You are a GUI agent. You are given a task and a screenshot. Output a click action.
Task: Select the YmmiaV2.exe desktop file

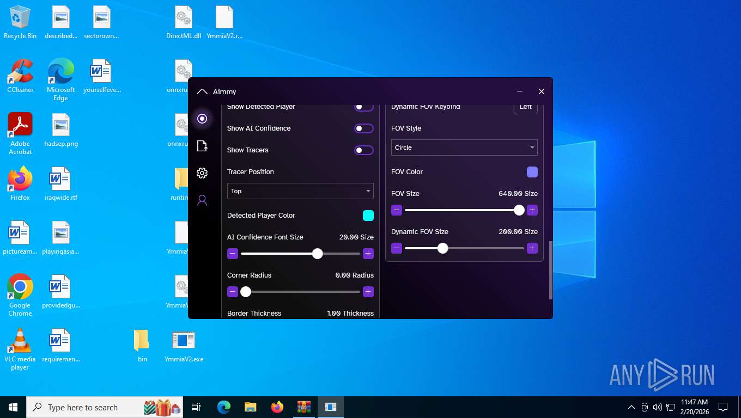(x=184, y=346)
